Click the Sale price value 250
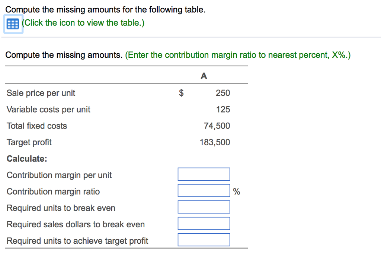The height and width of the screenshot is (272, 381). click(x=223, y=93)
